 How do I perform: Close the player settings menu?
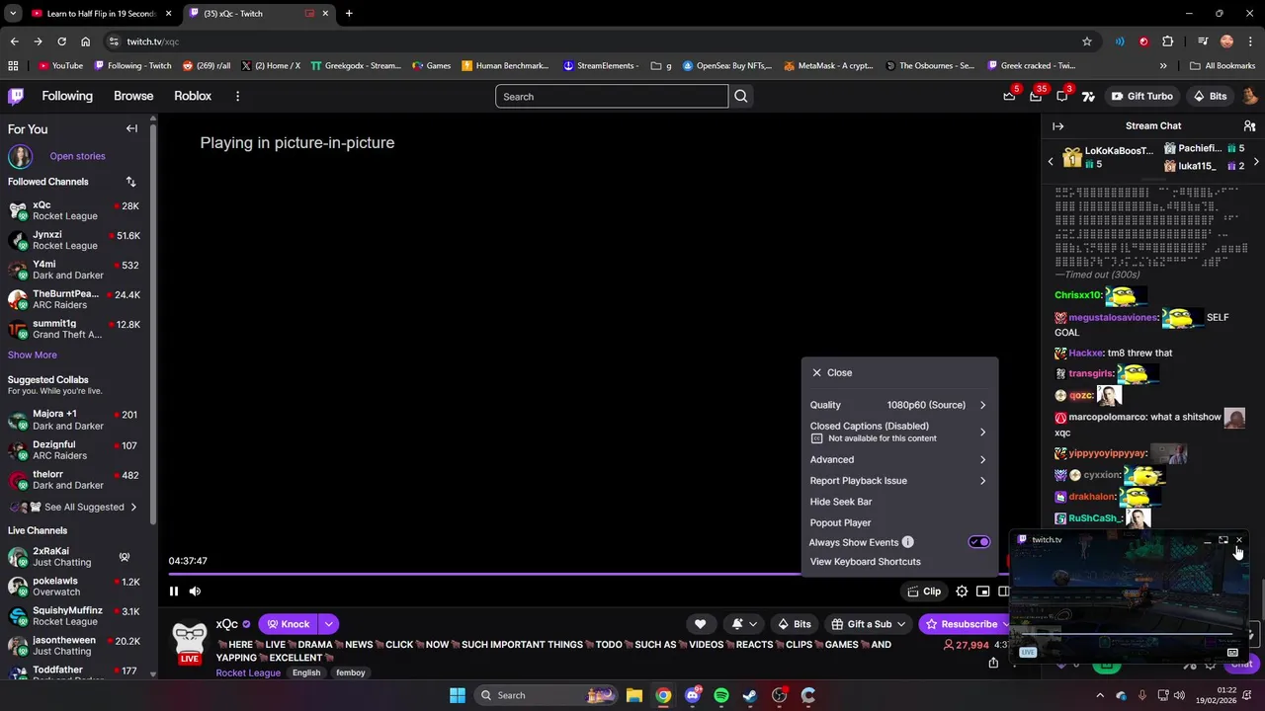click(x=832, y=372)
